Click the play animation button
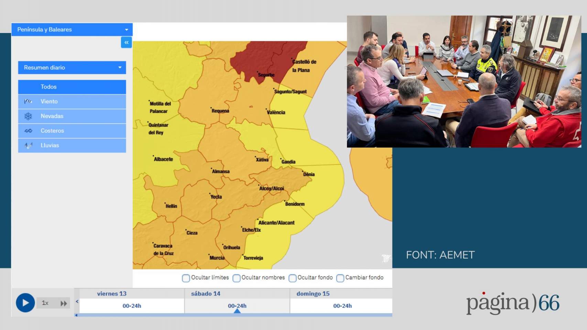Viewport: 587px width, 330px height. coord(25,303)
